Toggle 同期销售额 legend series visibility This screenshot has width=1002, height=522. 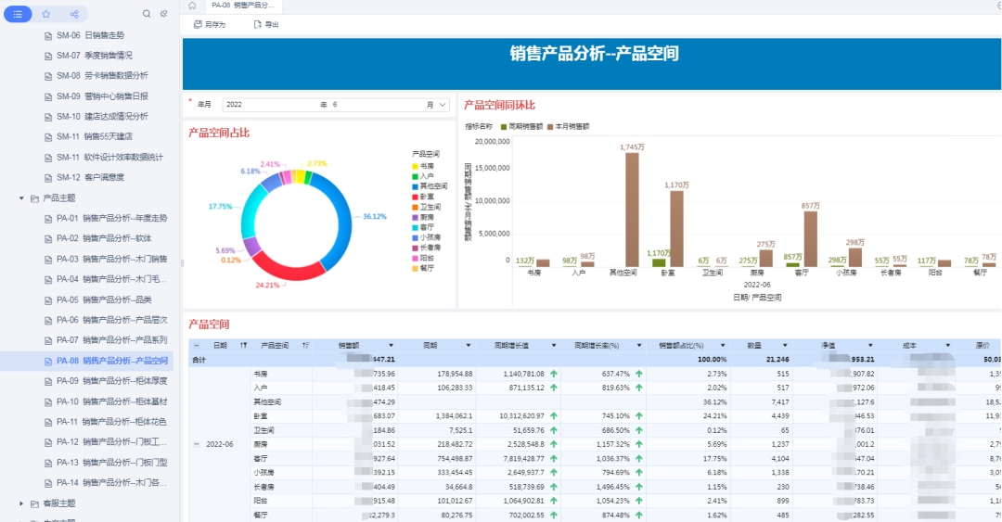pos(524,126)
